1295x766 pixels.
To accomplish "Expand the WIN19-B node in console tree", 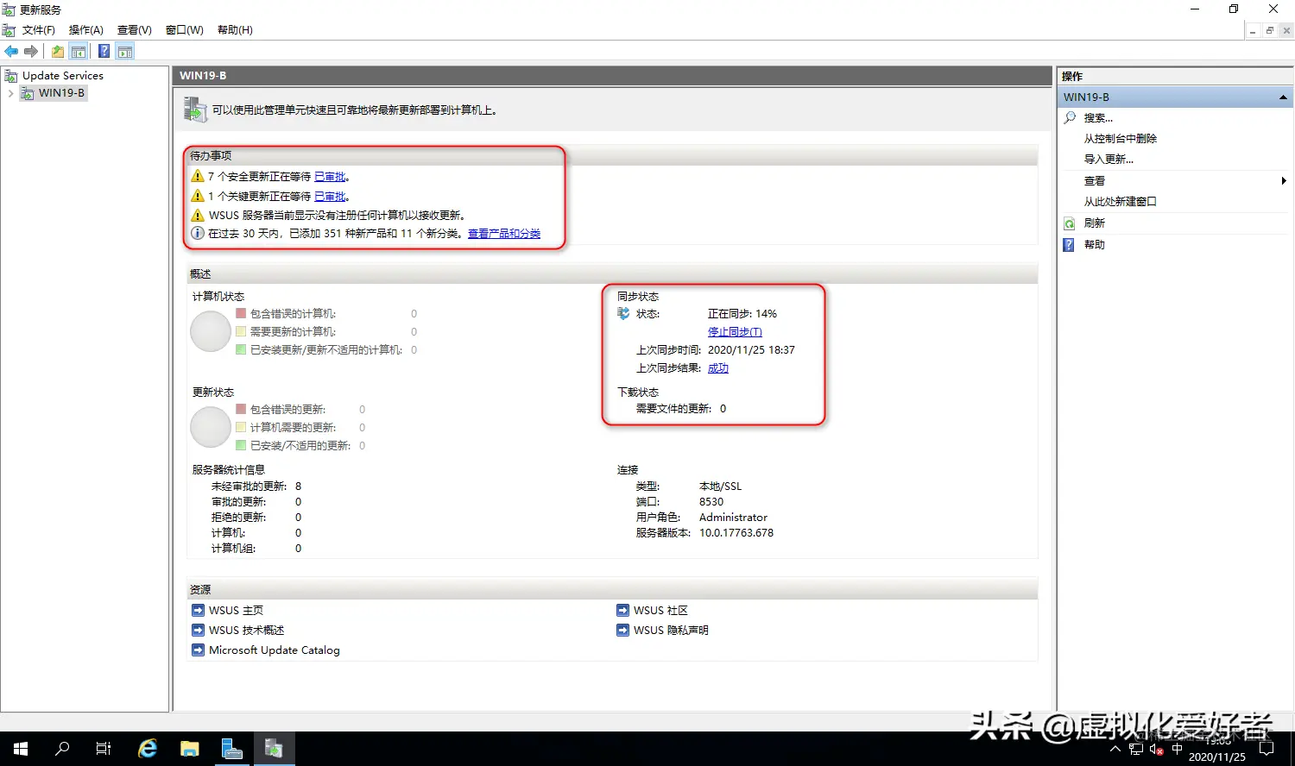I will click(x=11, y=92).
